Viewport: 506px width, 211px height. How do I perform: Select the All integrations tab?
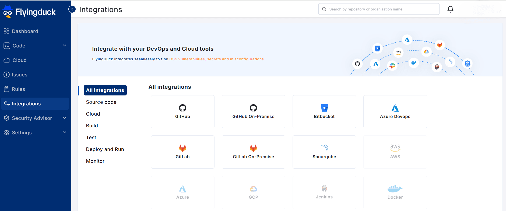pos(105,90)
